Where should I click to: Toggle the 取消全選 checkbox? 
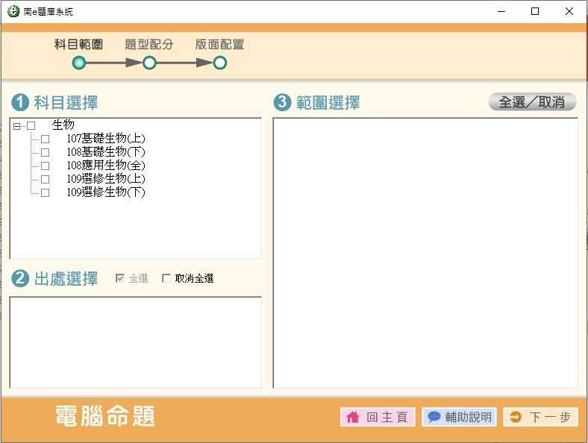[166, 278]
